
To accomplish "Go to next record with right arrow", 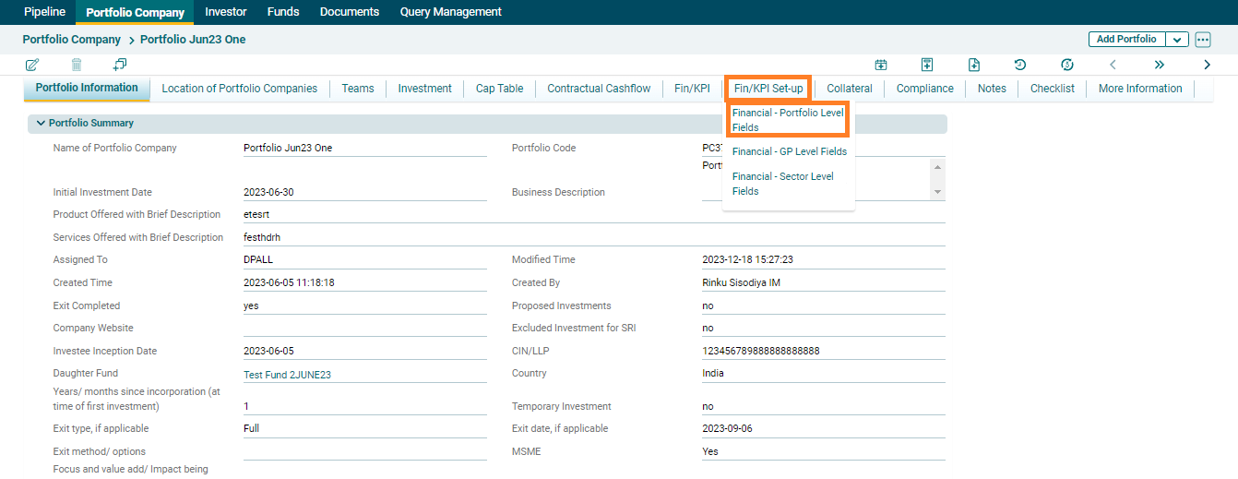I will (1207, 65).
